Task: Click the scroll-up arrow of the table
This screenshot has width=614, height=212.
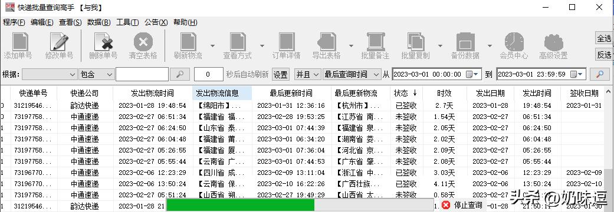Action: coord(608,91)
